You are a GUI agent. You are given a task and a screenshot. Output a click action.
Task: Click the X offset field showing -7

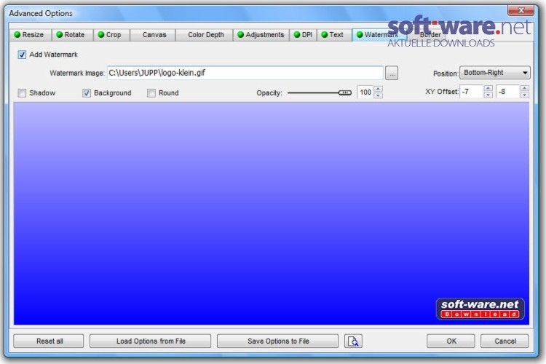click(472, 92)
